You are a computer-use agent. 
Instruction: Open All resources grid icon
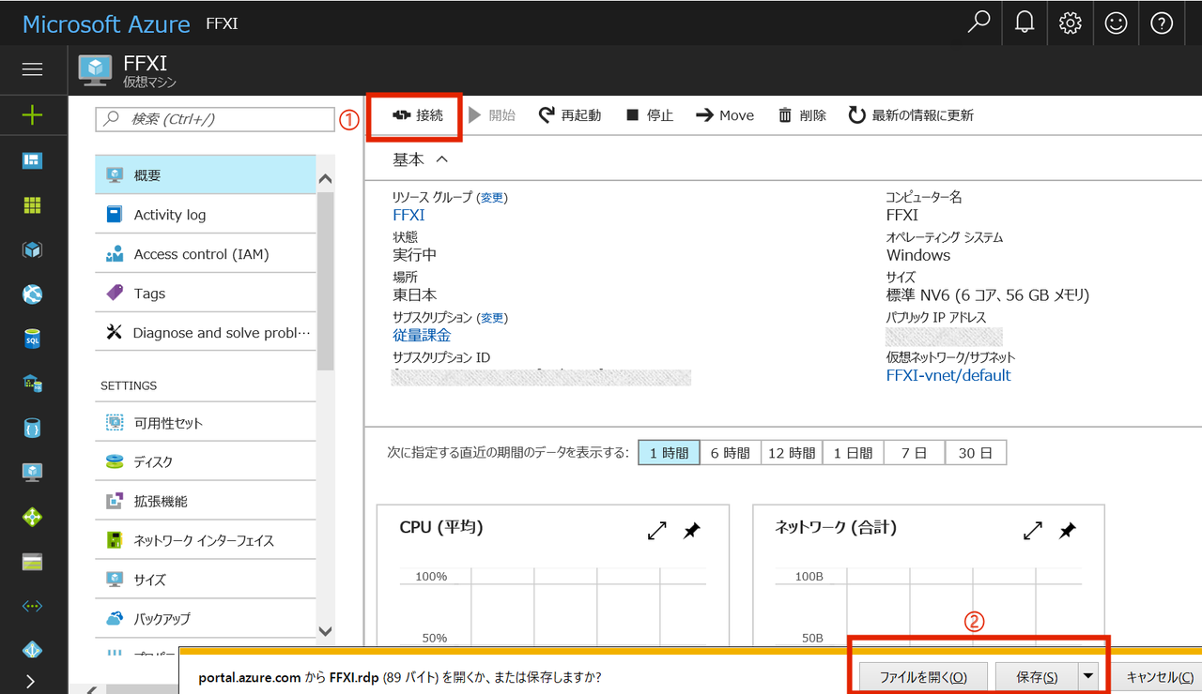tap(33, 205)
